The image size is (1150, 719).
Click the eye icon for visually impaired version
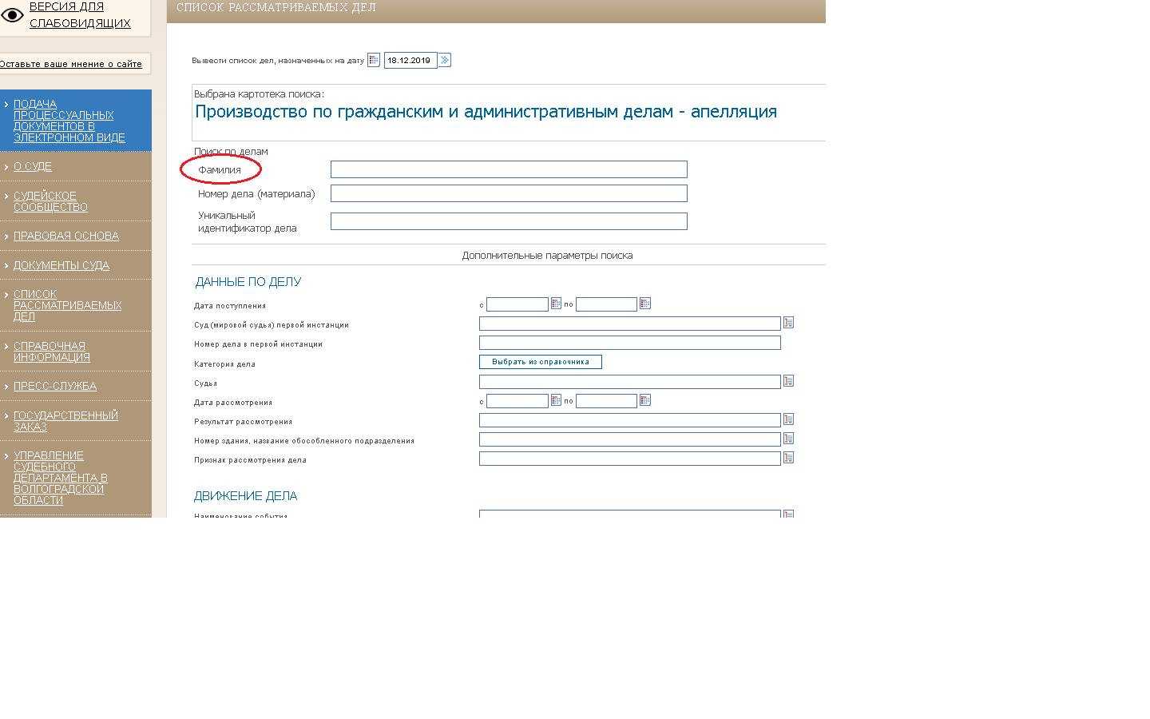coord(12,15)
